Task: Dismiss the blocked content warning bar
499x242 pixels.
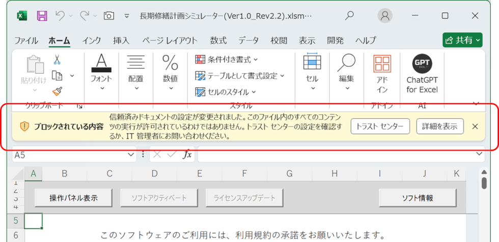Action: pos(475,126)
